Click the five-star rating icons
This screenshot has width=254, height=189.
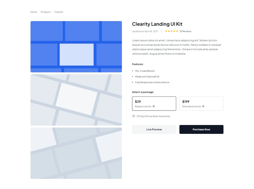(172, 31)
